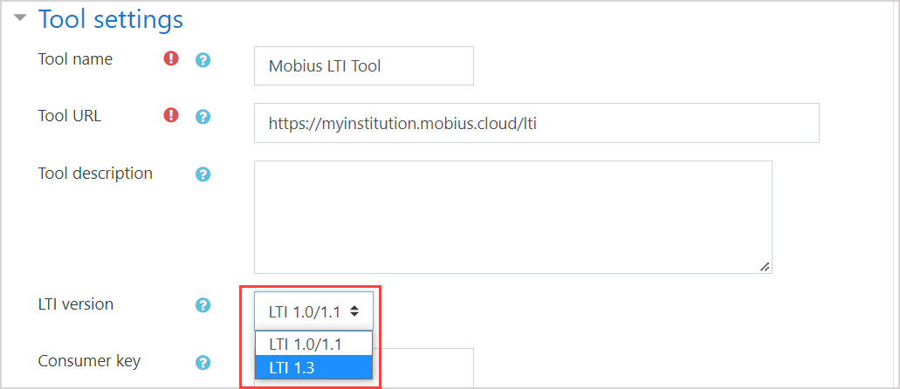Open help for LTI version

[203, 305]
